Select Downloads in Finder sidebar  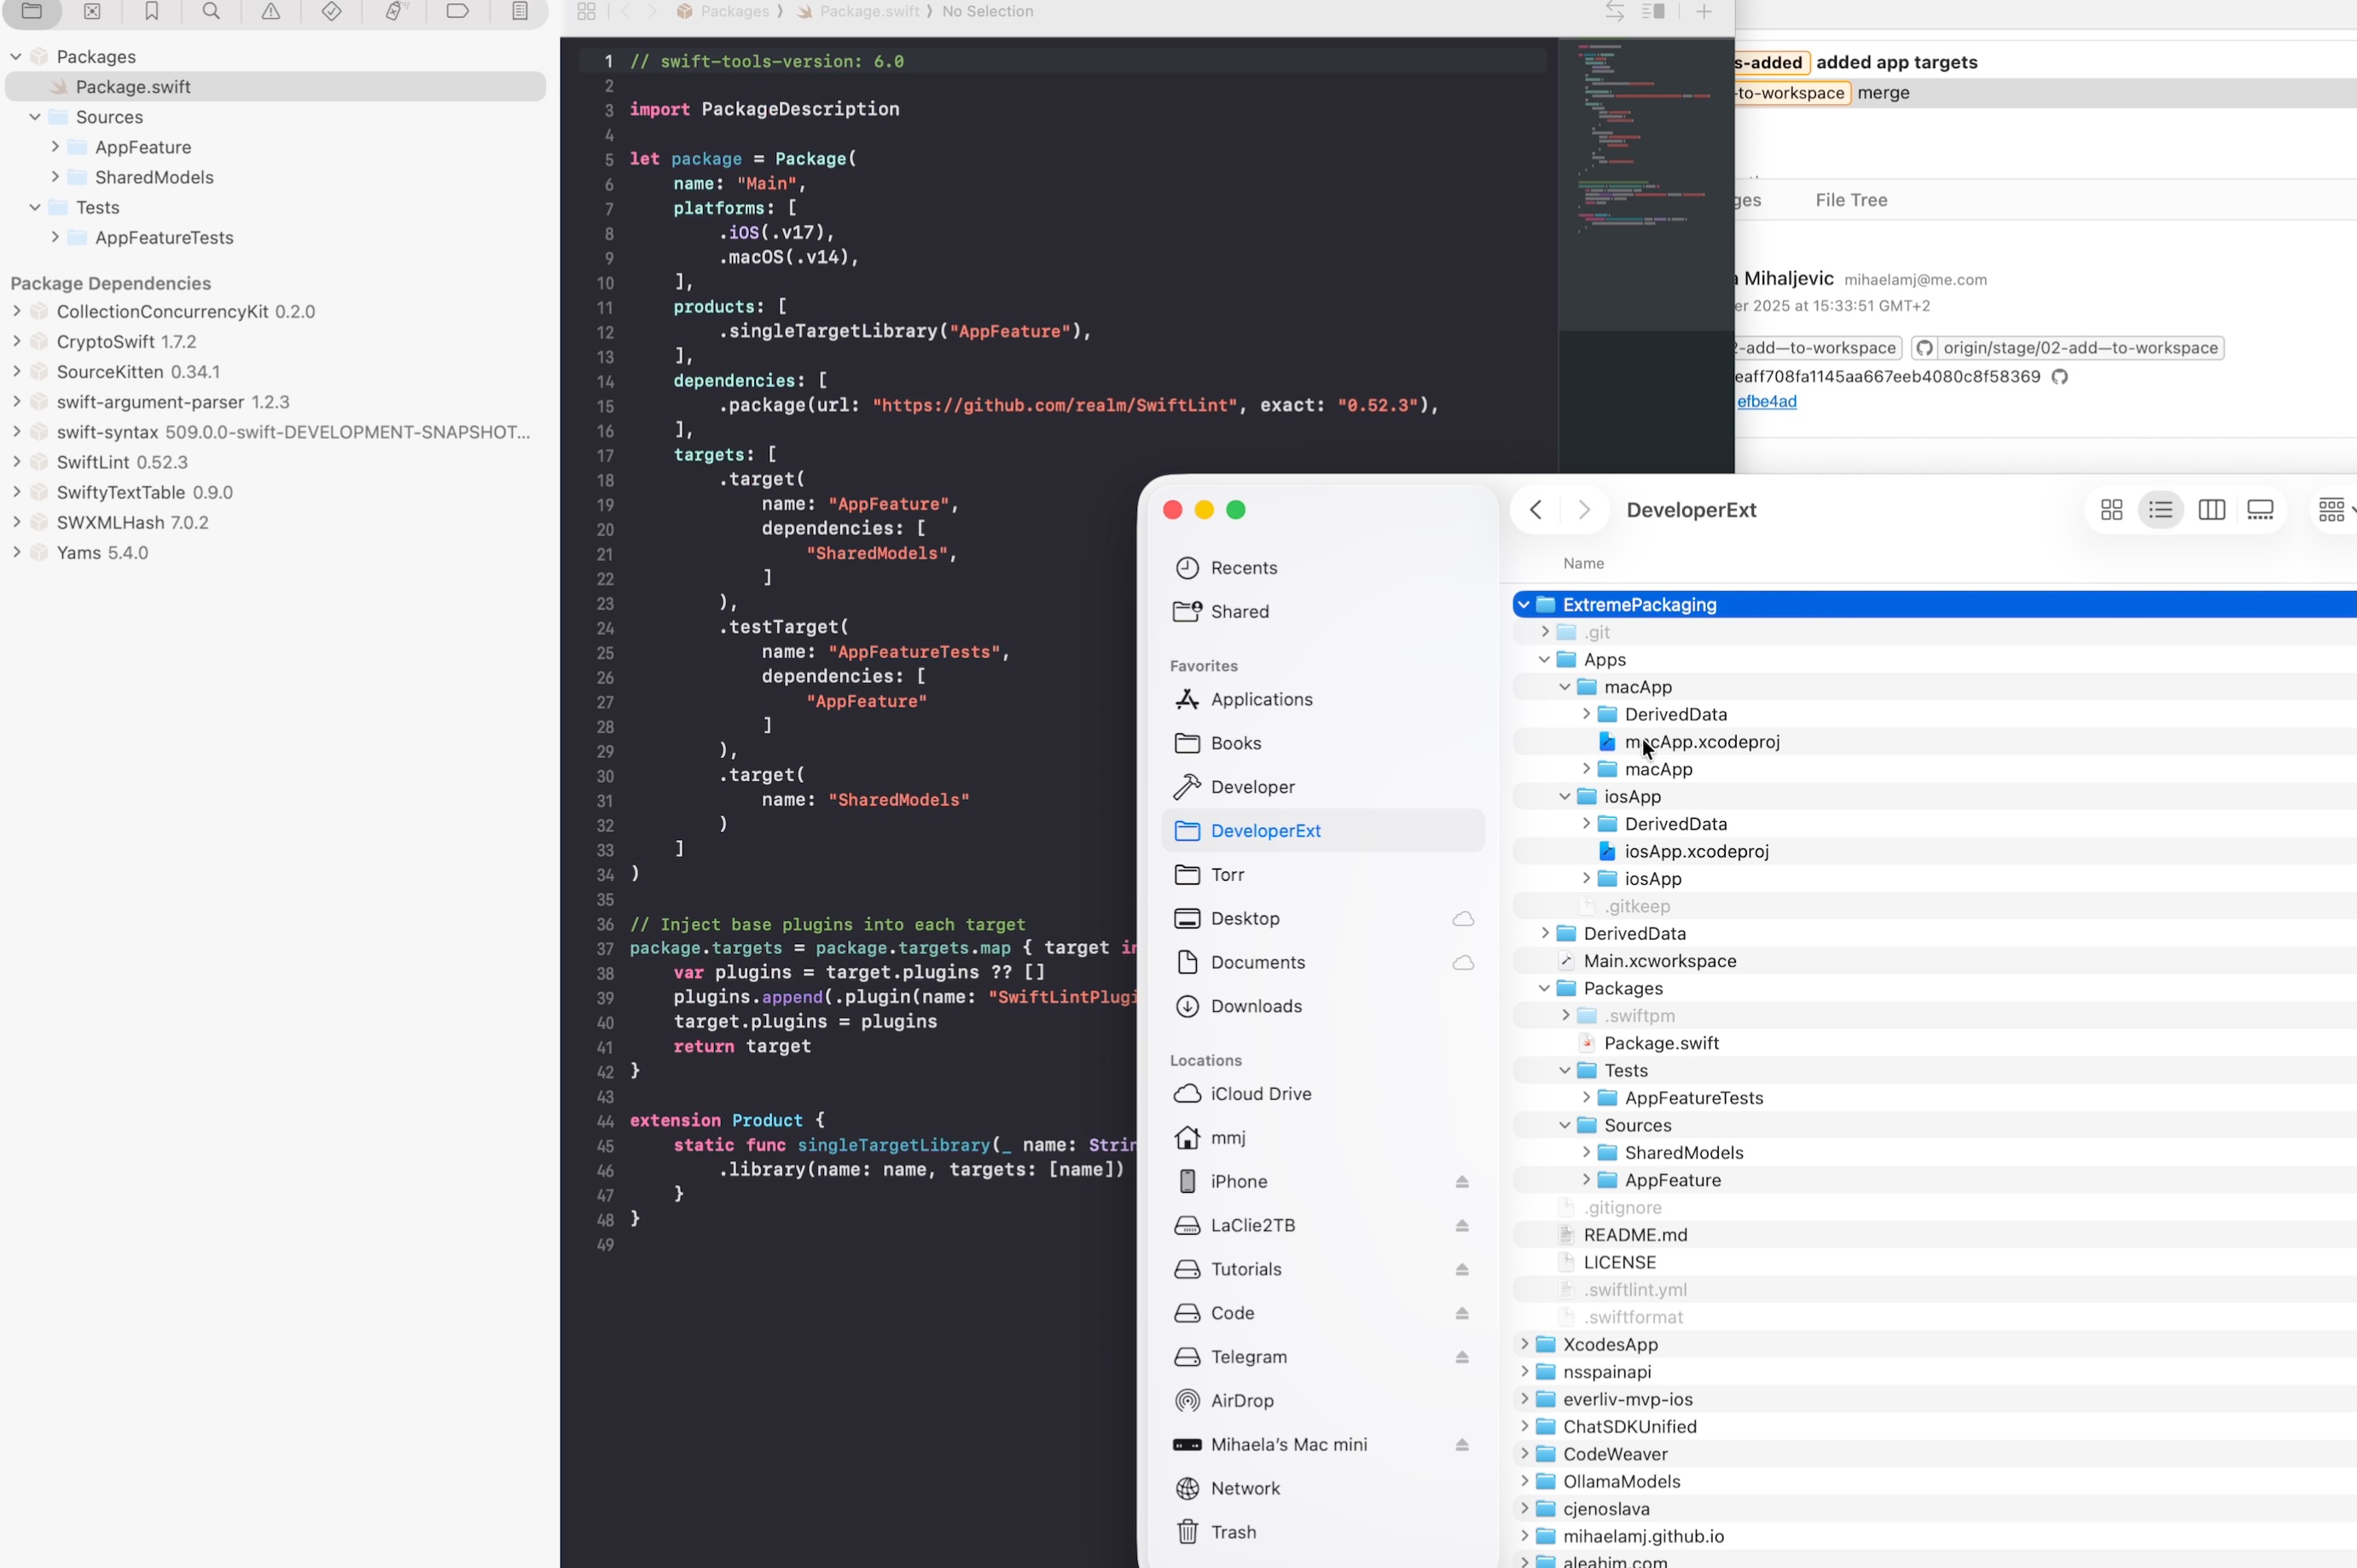(x=1256, y=1006)
